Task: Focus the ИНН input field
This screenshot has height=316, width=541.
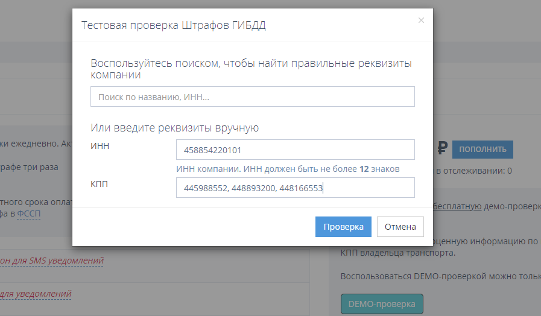Action: click(295, 150)
